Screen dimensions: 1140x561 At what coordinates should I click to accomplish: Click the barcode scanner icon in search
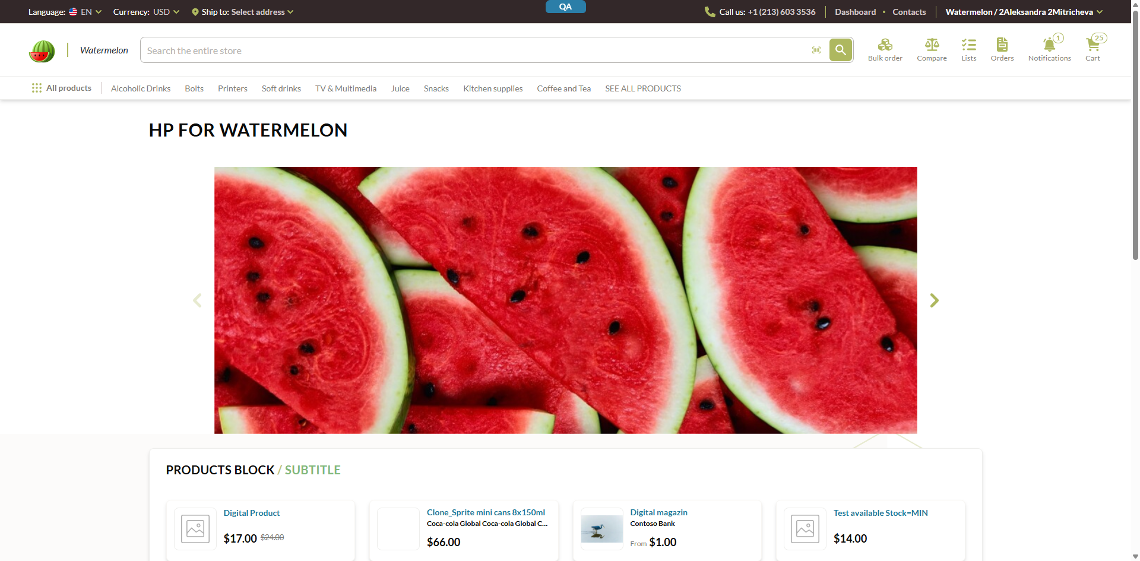[816, 50]
